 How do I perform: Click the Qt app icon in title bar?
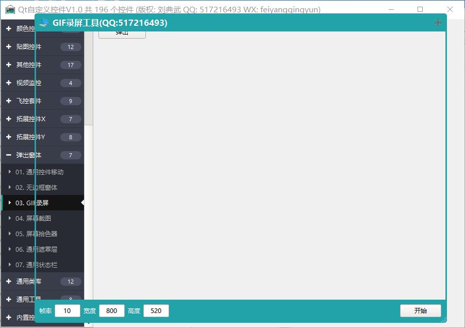pyautogui.click(x=10, y=9)
